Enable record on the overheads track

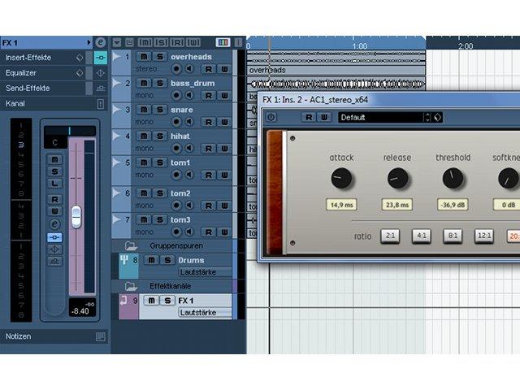[x=176, y=69]
